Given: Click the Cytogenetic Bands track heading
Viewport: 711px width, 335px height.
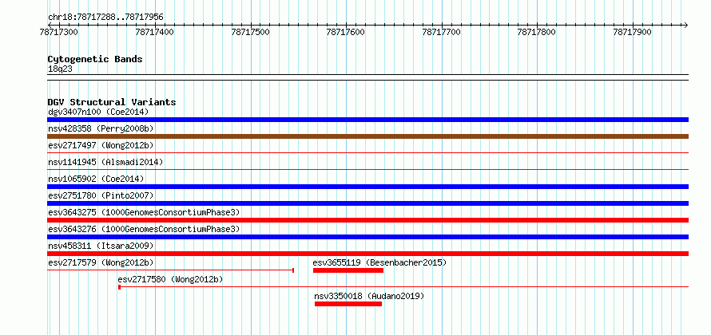Looking at the screenshot, I should coord(95,59).
